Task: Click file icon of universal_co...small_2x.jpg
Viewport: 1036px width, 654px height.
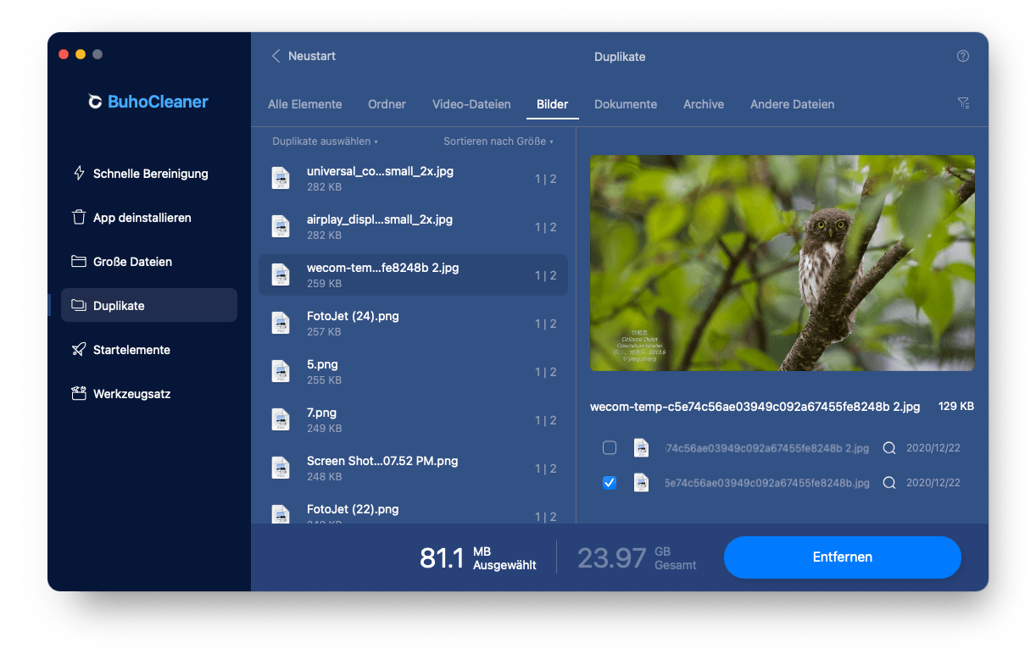Action: pos(281,178)
